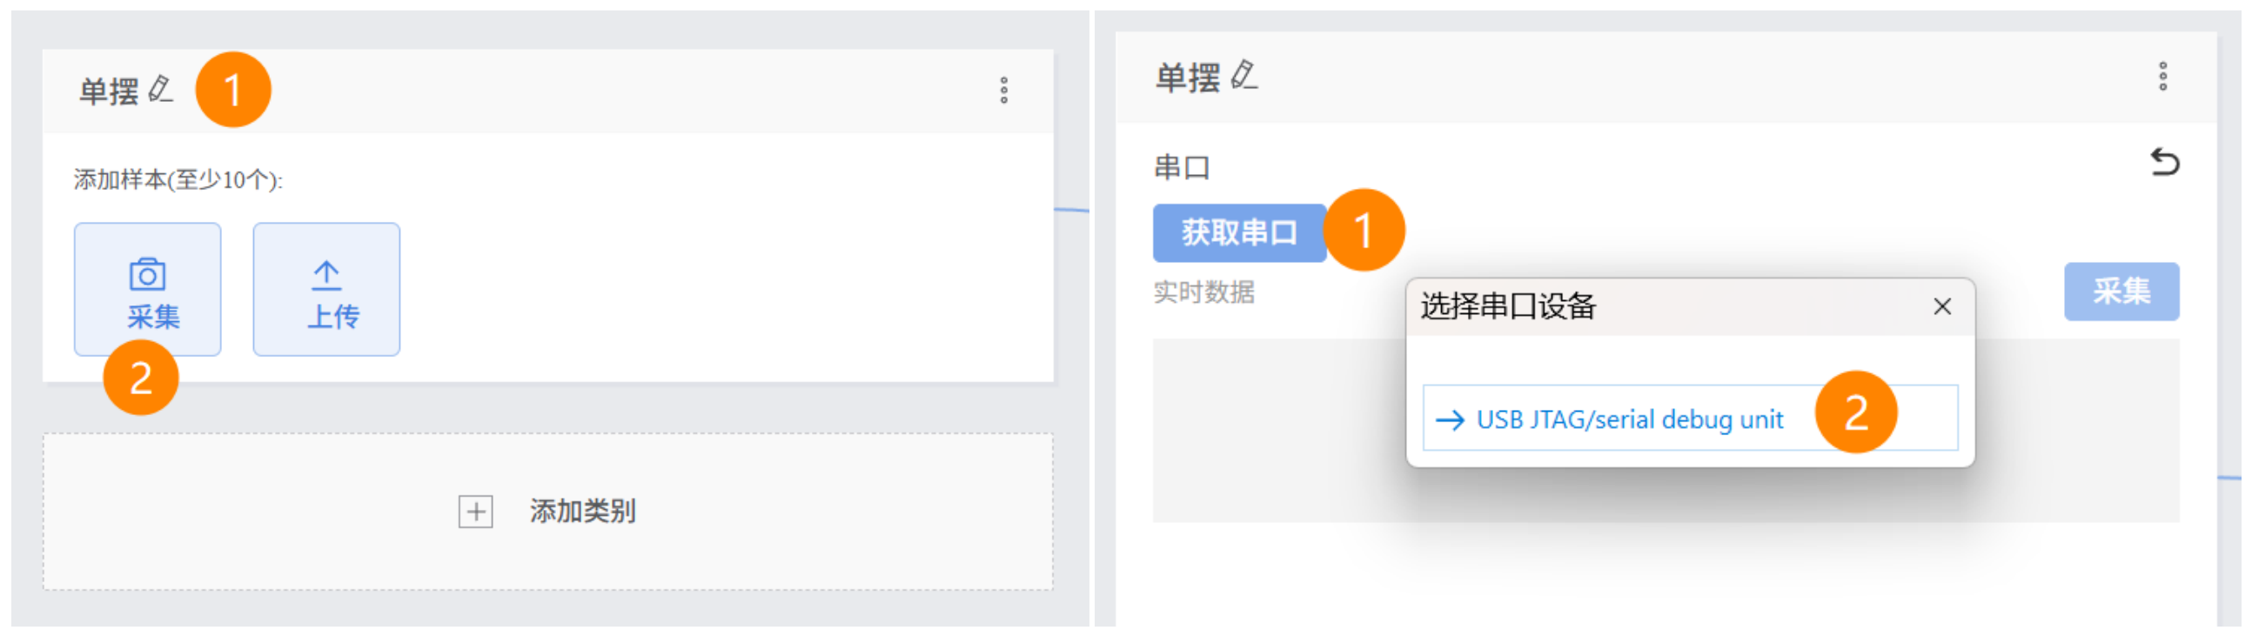Screen dimensions: 2252x637
Task: Rename 单摆 using the pencil in the serial panel
Action: click(x=1243, y=76)
